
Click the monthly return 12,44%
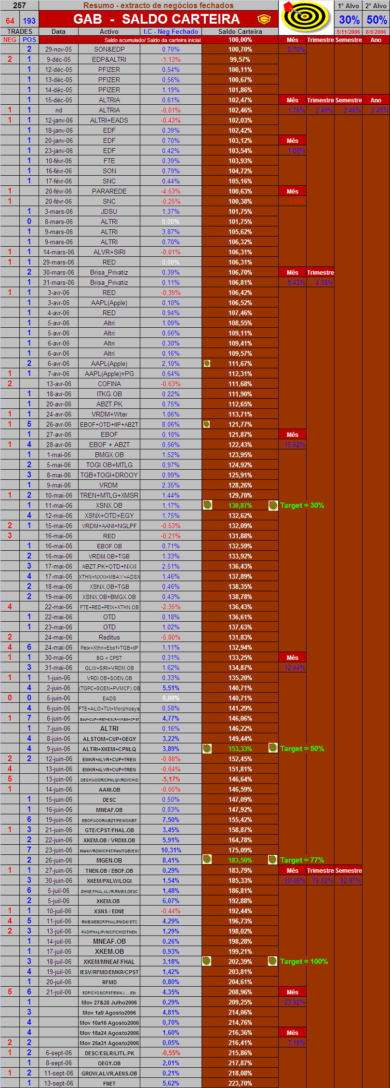tap(293, 668)
